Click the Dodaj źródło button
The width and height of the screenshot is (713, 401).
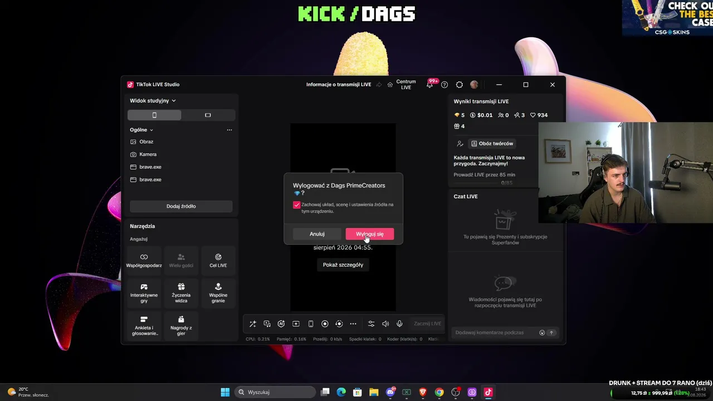pyautogui.click(x=181, y=206)
